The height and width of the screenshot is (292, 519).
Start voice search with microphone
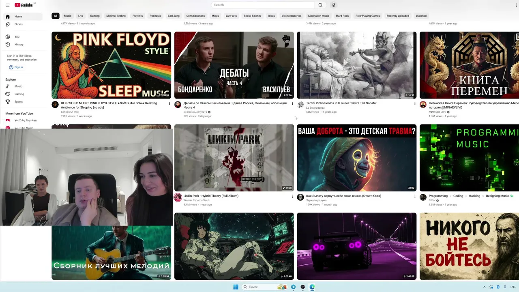coord(334,5)
